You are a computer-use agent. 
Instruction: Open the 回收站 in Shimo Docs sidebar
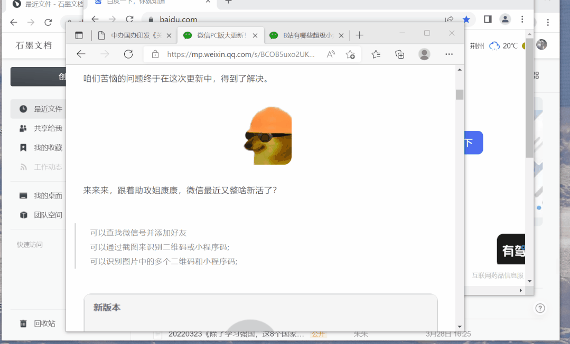39,323
